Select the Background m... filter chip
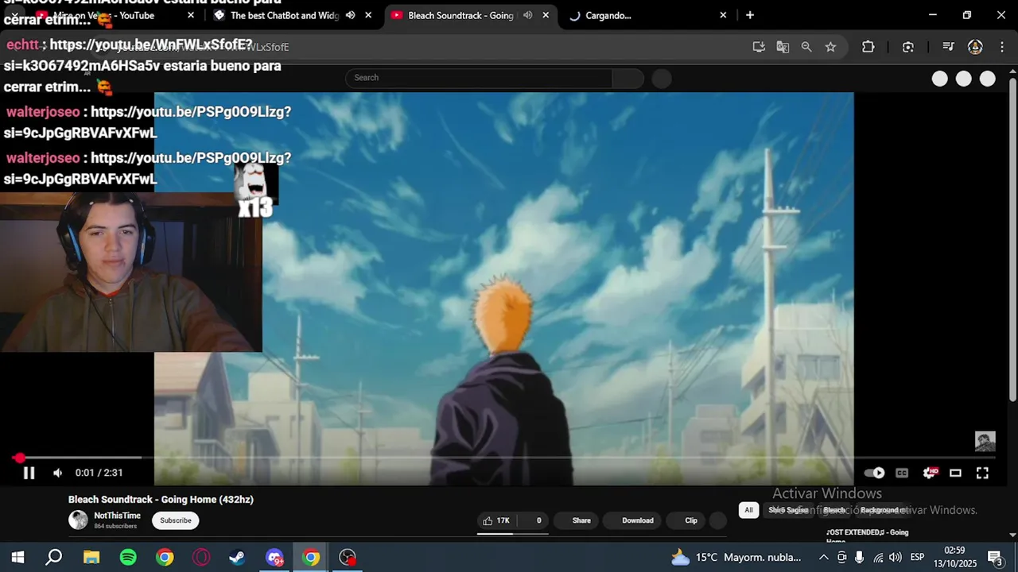1018x572 pixels. (884, 510)
